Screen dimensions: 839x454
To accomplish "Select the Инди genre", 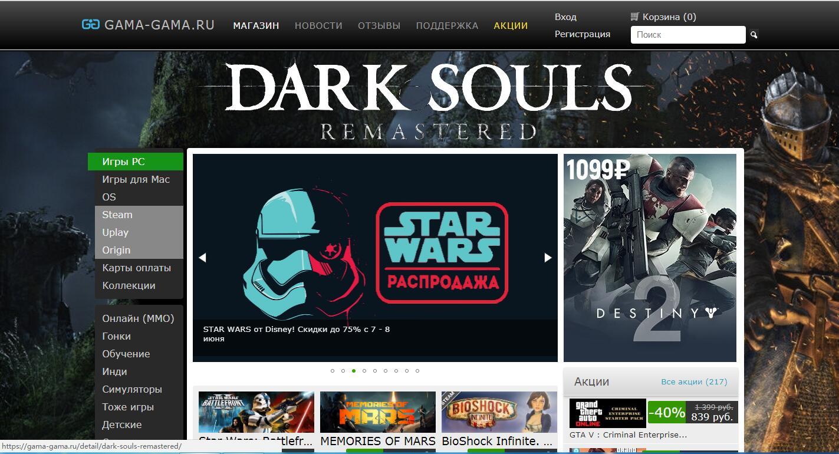I will click(139, 371).
